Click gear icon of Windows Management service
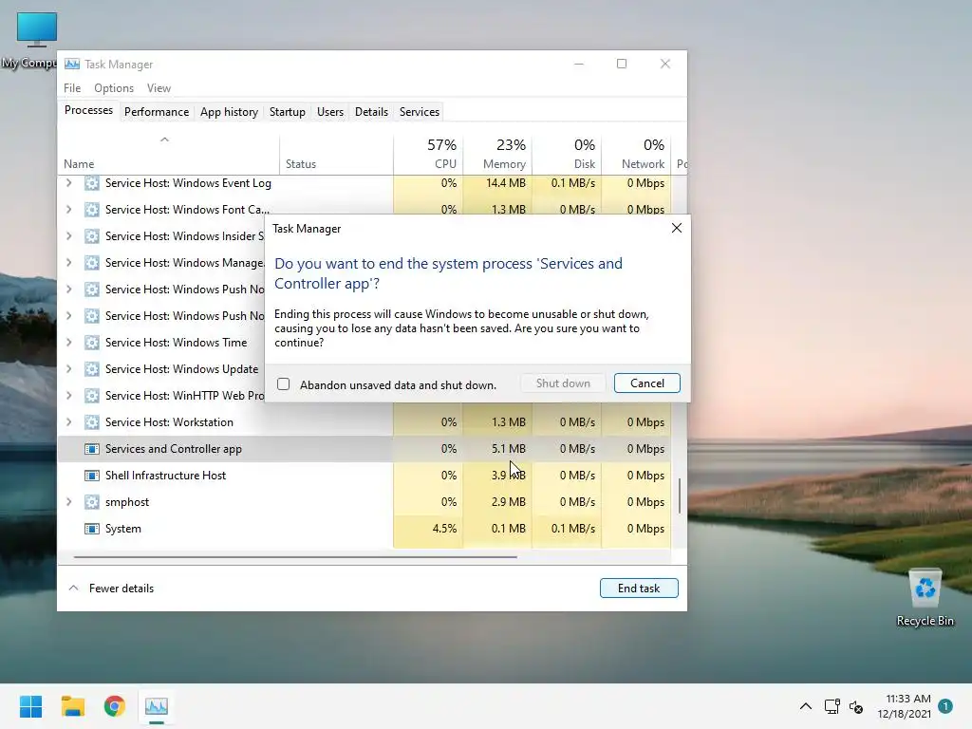Image resolution: width=972 pixels, height=729 pixels. click(x=92, y=263)
